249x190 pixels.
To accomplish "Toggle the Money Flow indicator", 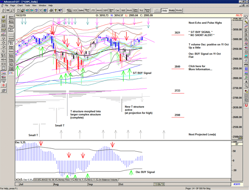I will (148, 11).
